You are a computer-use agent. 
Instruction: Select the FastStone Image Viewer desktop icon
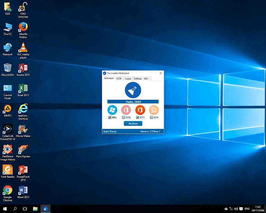pos(7,153)
